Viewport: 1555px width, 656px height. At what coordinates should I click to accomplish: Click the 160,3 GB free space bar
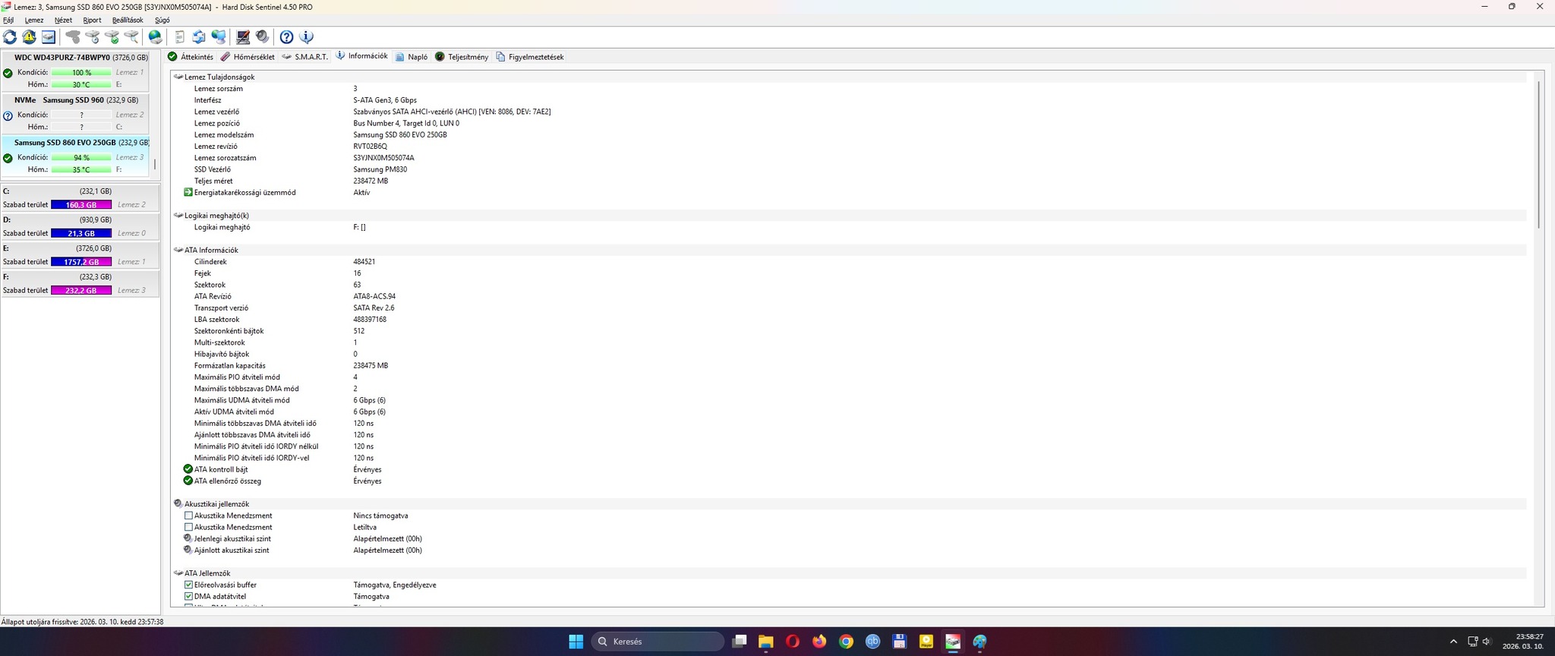(x=81, y=205)
